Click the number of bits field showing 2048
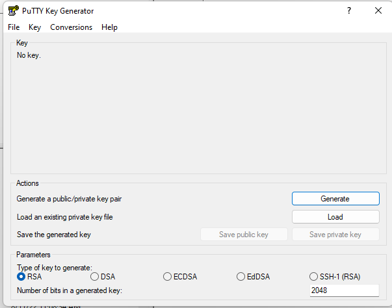Viewport: 392px width, 308px height. pos(345,290)
